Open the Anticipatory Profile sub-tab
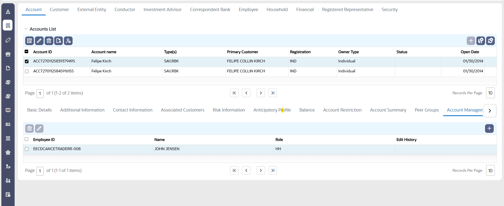 272,110
